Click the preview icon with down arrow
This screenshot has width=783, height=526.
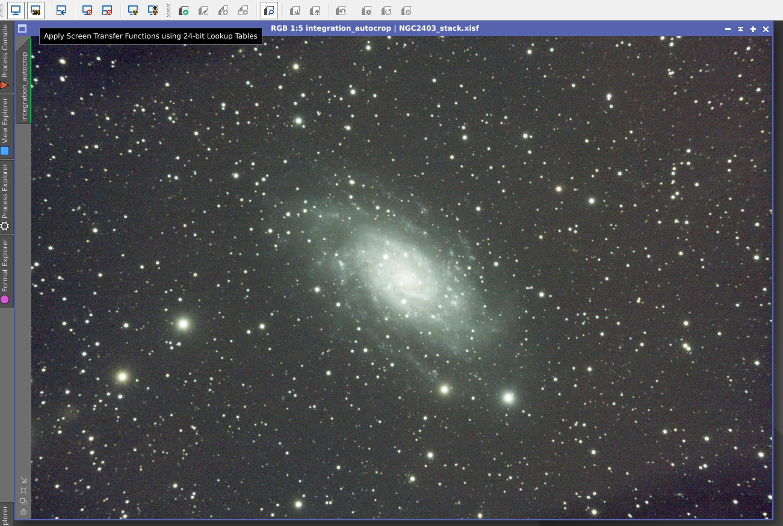[x=295, y=10]
